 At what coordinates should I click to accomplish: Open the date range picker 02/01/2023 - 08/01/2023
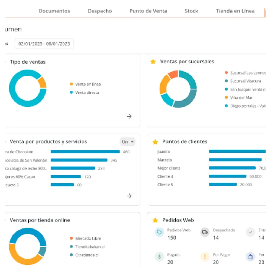coord(44,44)
